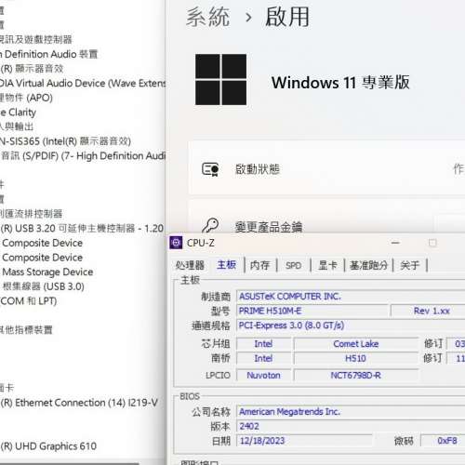Select the 匯流排控制器 category in Device Manager
The image size is (465, 465).
tap(31, 214)
